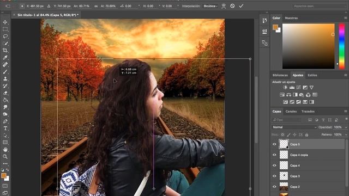The width and height of the screenshot is (349, 196).
Task: Select the Eyedropper tool
Action: point(5,58)
